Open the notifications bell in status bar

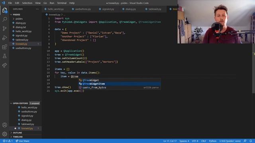251,141
